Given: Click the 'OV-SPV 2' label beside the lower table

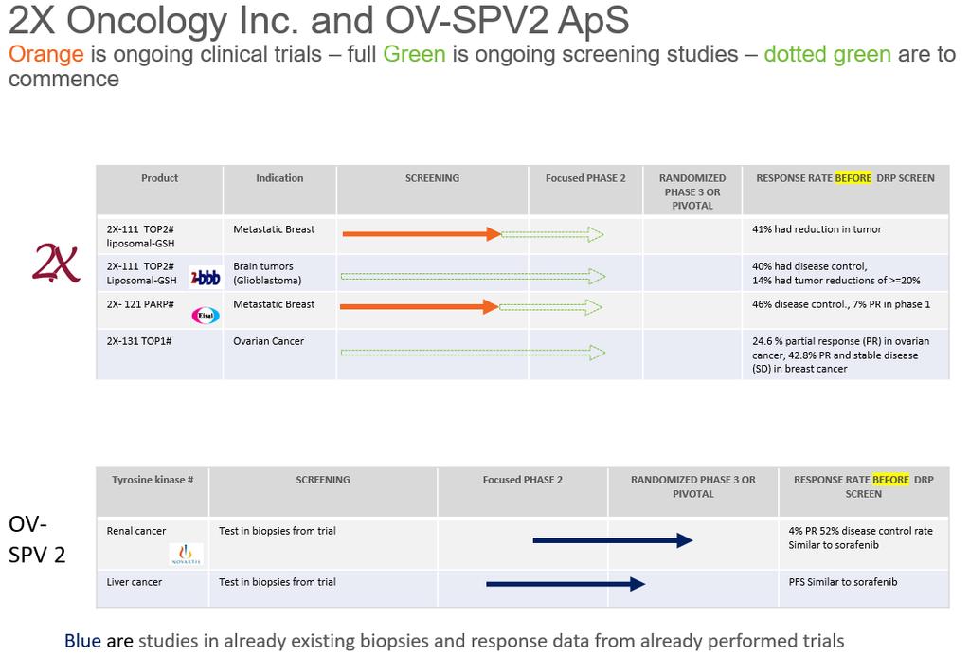Looking at the screenshot, I should point(37,539).
